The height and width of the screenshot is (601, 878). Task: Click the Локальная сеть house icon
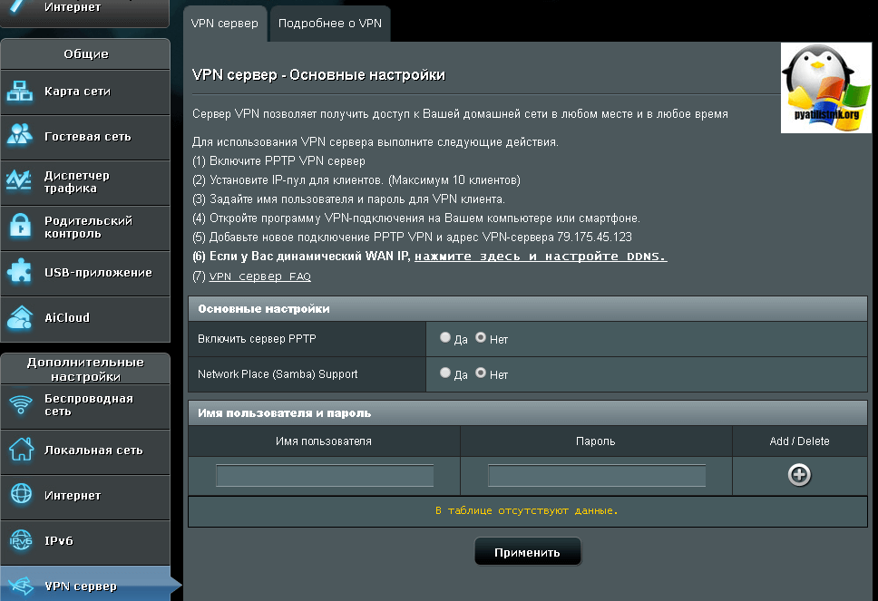point(21,450)
